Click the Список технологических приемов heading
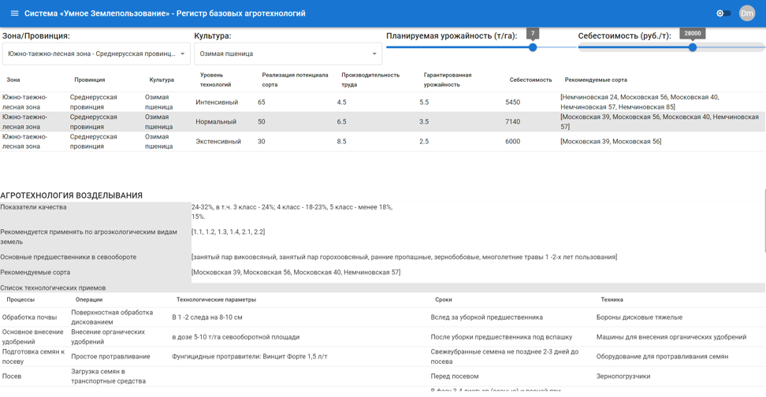Viewport: 766px width, 397px height. tap(53, 288)
